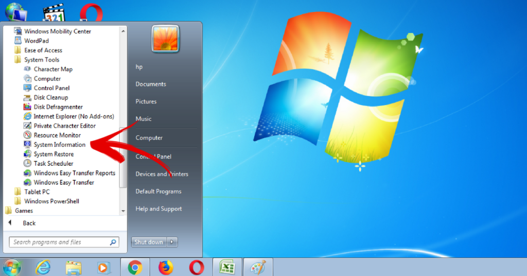
Task: Open the Opera desktop shortcut
Action: [x=91, y=12]
